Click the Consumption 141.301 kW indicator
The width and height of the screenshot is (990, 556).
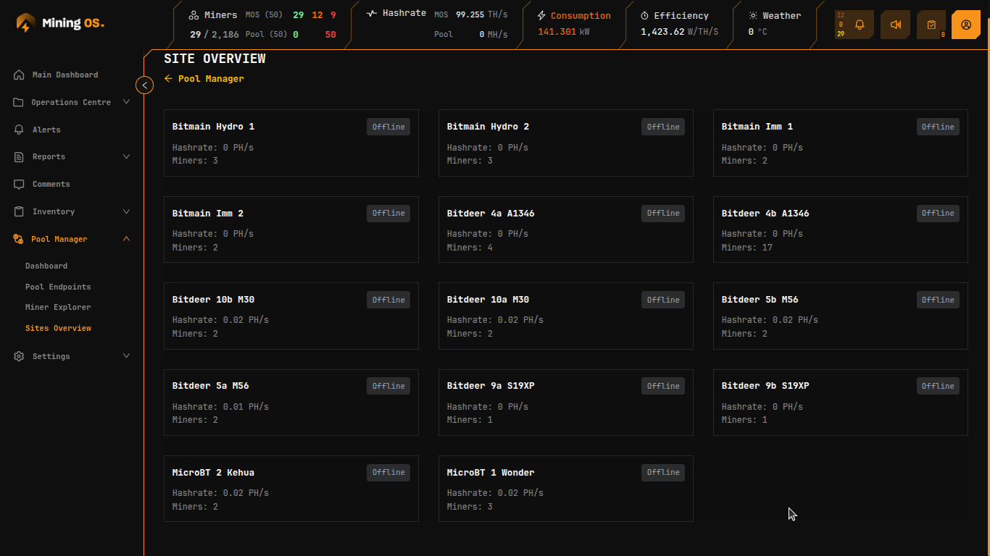[x=573, y=25]
